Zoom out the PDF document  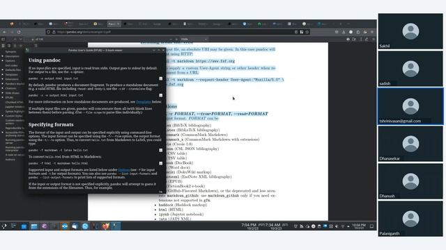coord(171,39)
